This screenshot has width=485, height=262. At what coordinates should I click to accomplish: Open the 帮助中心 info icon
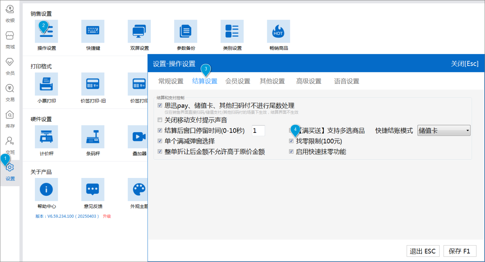pos(46,190)
